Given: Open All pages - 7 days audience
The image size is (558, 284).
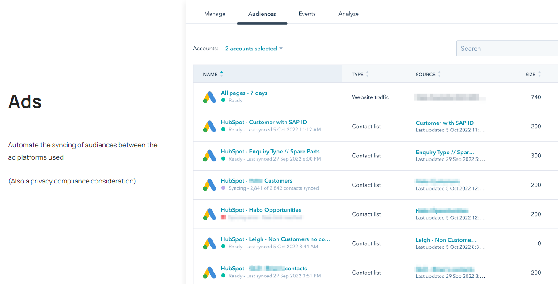Looking at the screenshot, I should point(244,93).
